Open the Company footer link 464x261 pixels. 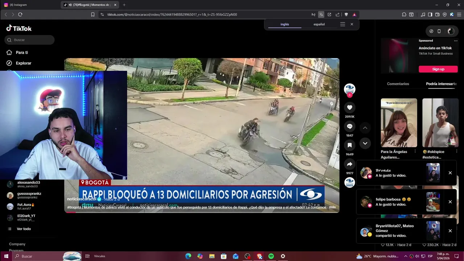click(x=17, y=244)
